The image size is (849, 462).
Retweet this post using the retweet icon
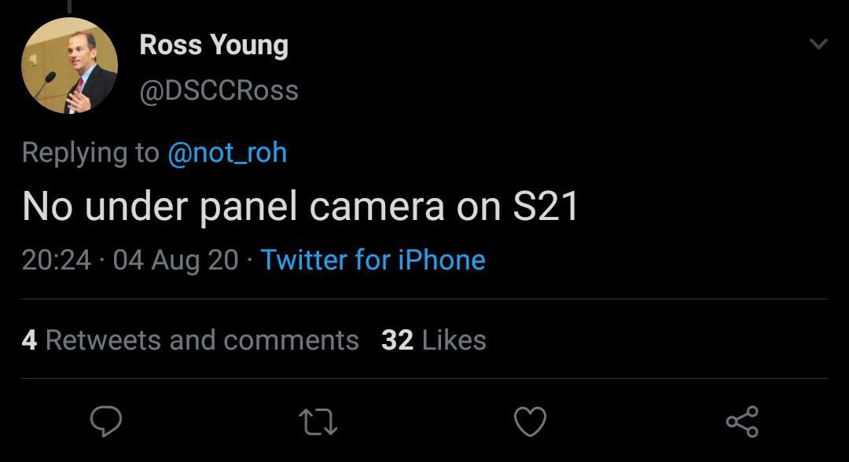click(319, 421)
